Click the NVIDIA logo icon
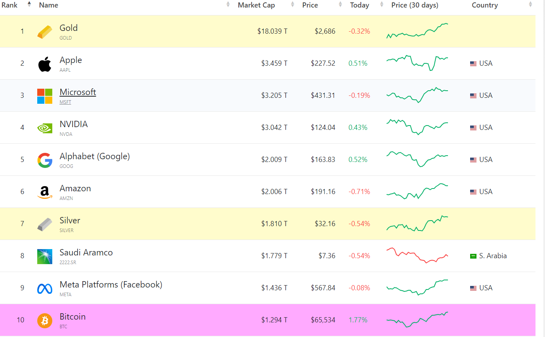Viewport: 545px width, 337px height. coord(45,128)
